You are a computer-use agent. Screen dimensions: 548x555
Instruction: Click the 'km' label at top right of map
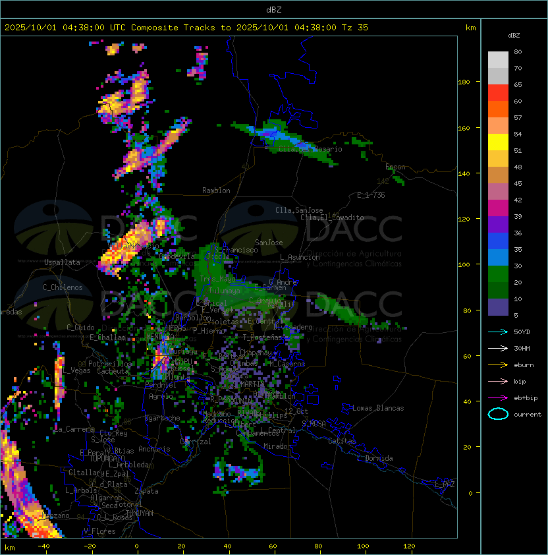click(470, 28)
